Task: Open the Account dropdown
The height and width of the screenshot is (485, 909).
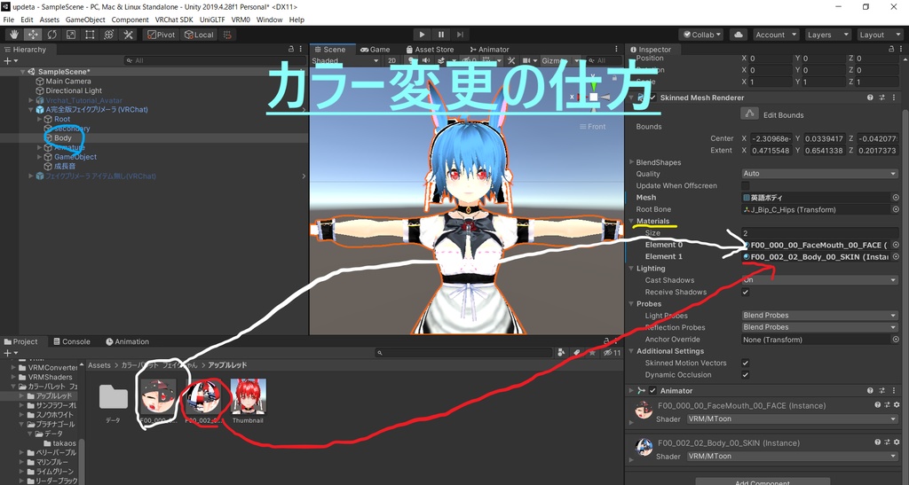Action: pyautogui.click(x=776, y=35)
